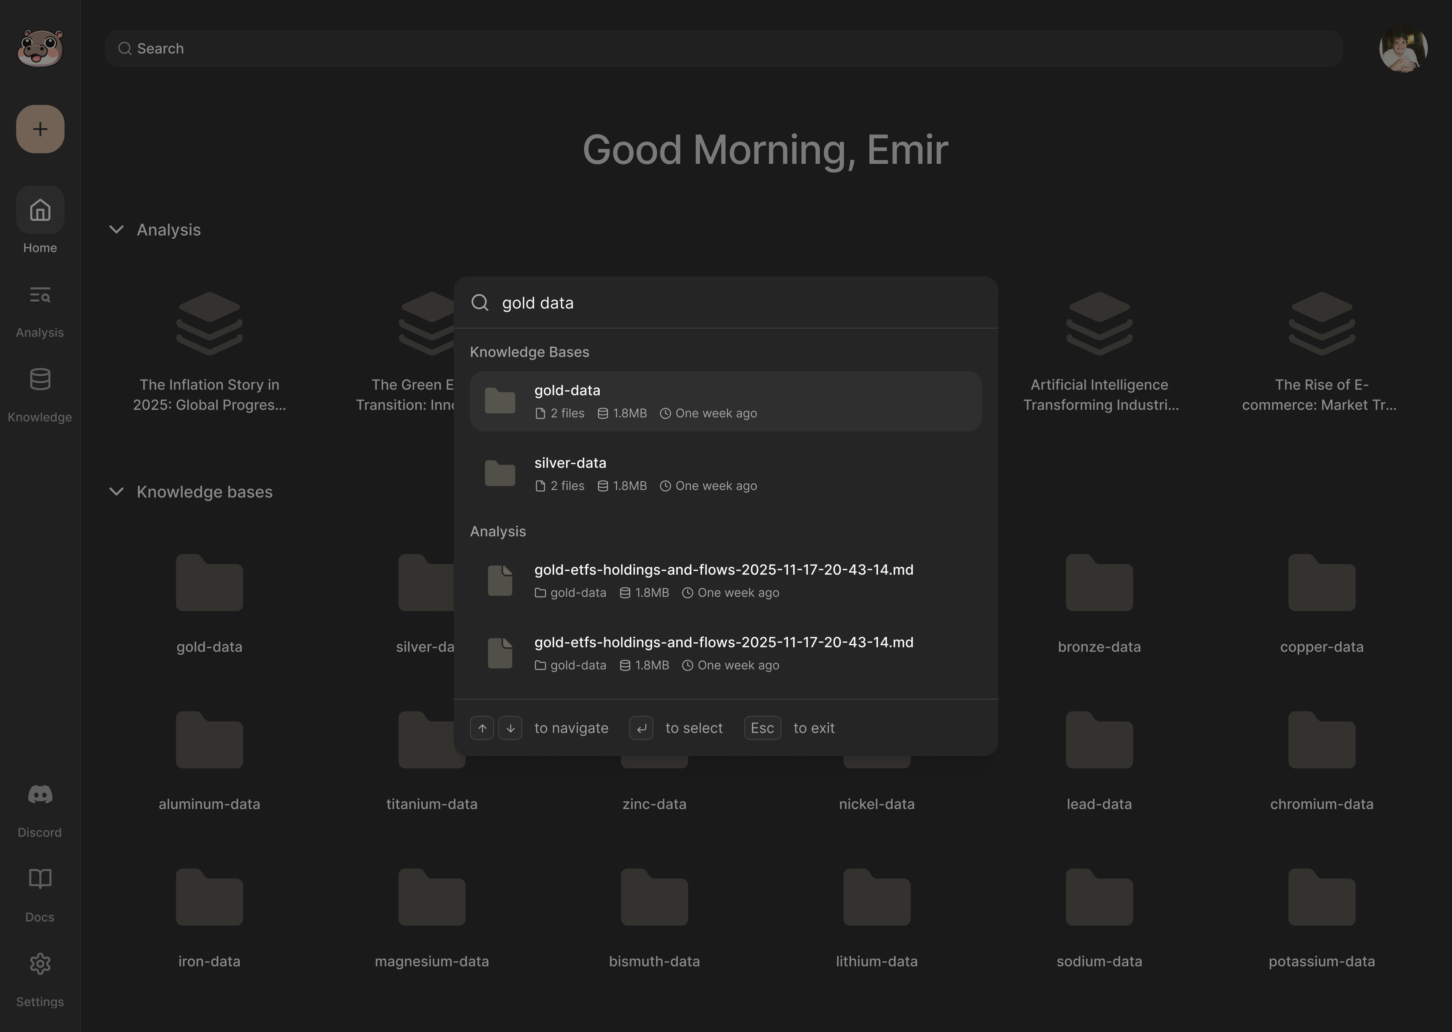
Task: Open Settings gear in sidebar
Action: (x=40, y=964)
